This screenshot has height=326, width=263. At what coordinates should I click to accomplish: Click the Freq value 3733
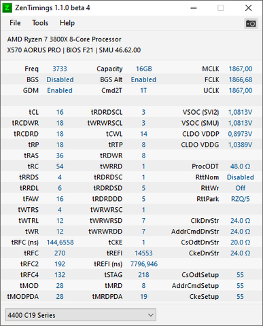click(60, 69)
